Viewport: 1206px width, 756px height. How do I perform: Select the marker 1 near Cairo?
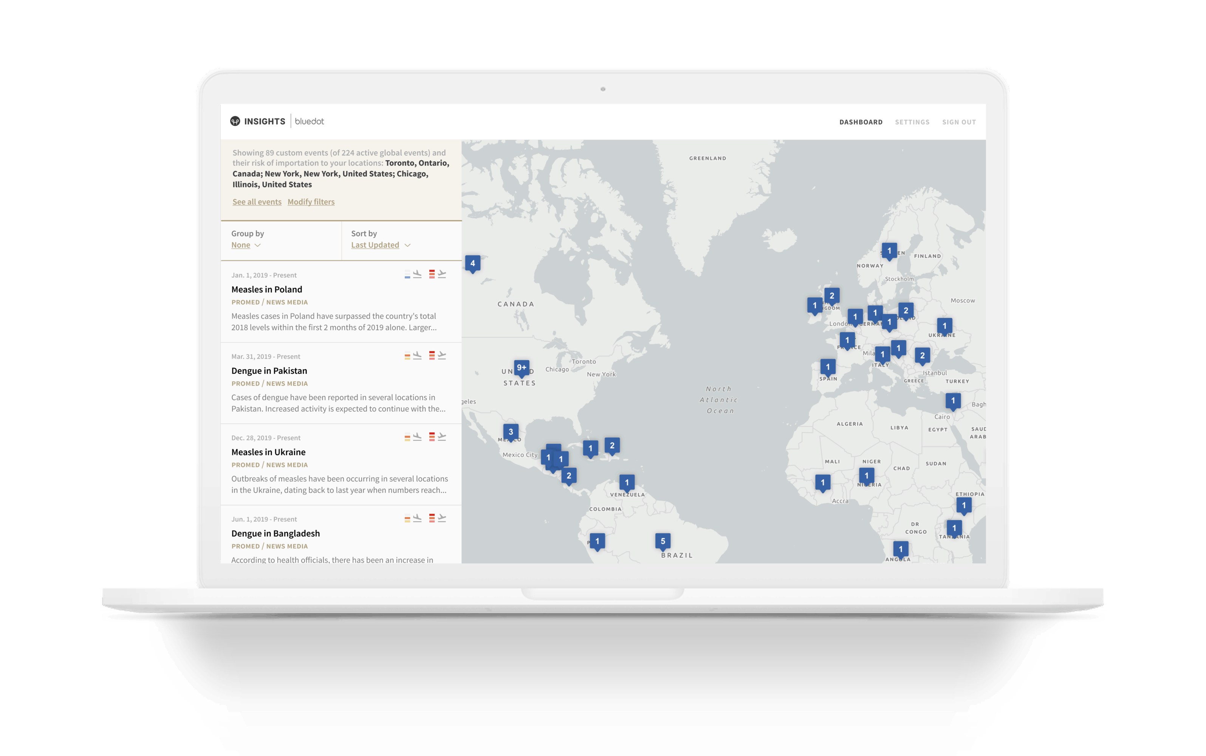coord(953,401)
